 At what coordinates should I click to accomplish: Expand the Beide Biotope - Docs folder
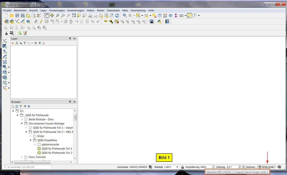[22, 119]
